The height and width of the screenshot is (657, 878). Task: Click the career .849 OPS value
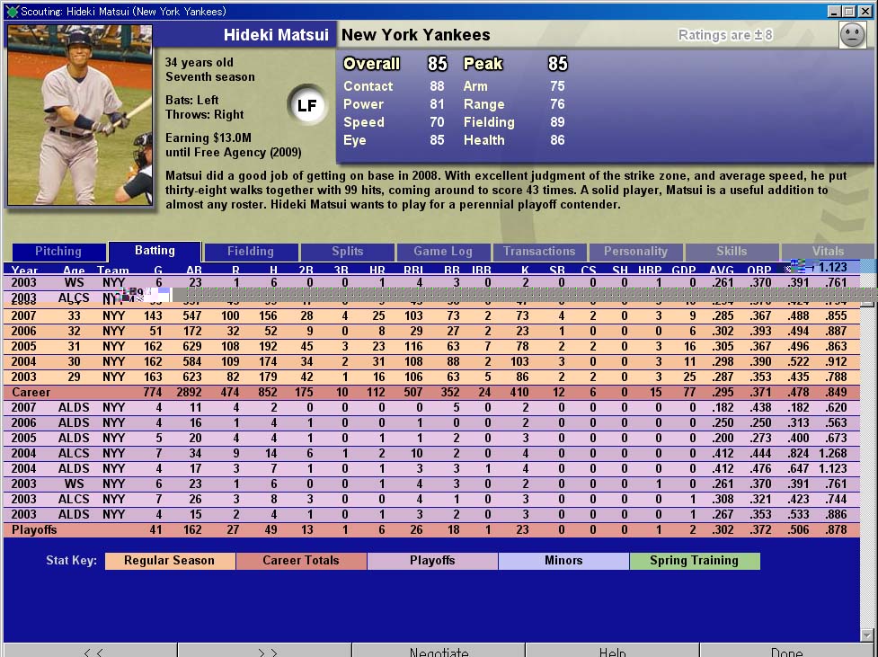pyautogui.click(x=836, y=392)
